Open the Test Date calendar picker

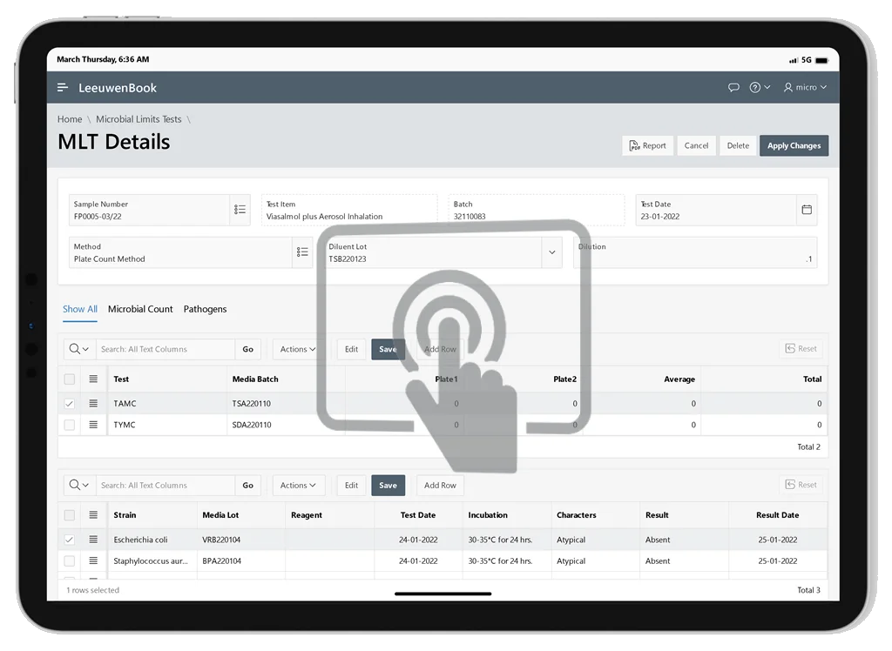(x=807, y=210)
